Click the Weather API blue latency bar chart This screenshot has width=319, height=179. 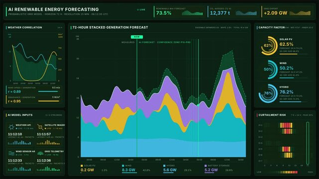coord(19,143)
